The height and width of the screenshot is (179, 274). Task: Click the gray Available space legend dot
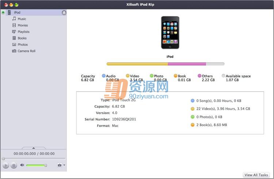[x=223, y=75]
